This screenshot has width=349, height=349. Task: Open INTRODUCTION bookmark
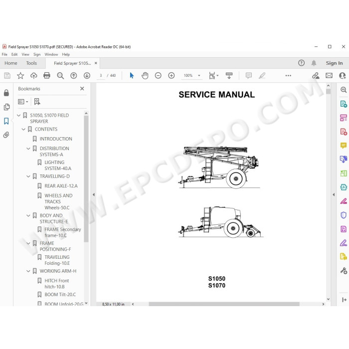[x=56, y=139]
